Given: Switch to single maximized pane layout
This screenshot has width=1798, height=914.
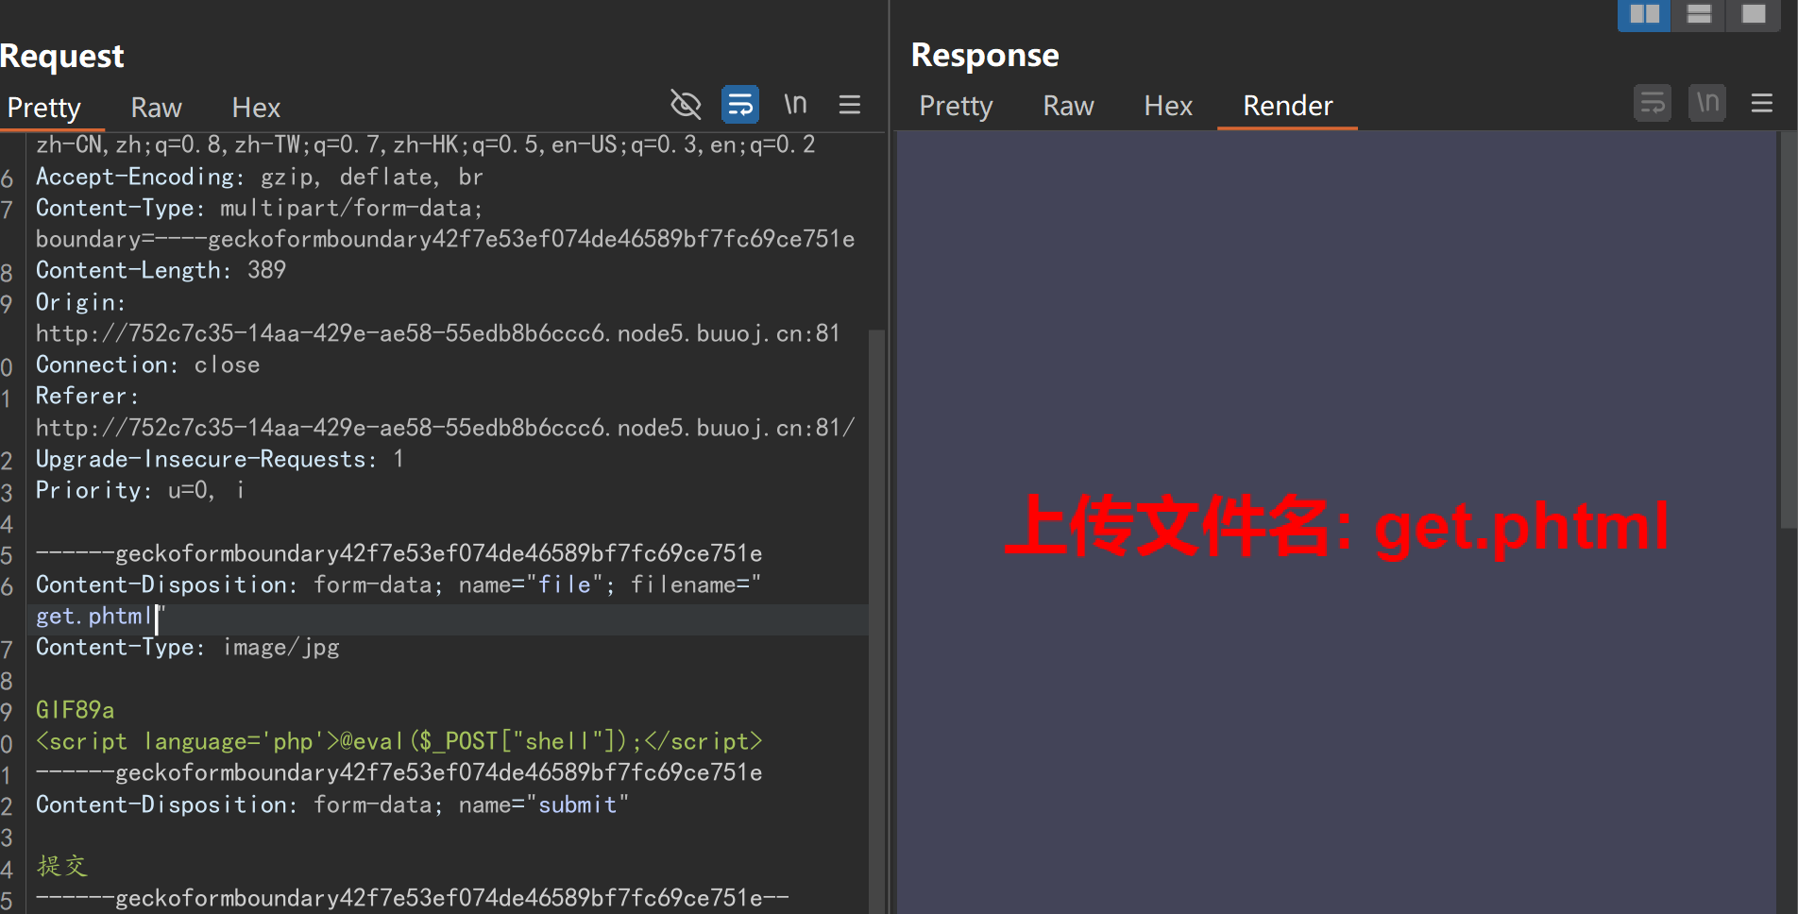Looking at the screenshot, I should pos(1754,14).
